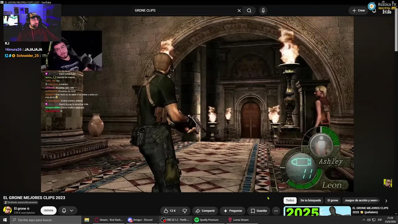This screenshot has height=224, width=398.
Task: Select the El grone filter chip
Action: (x=333, y=201)
